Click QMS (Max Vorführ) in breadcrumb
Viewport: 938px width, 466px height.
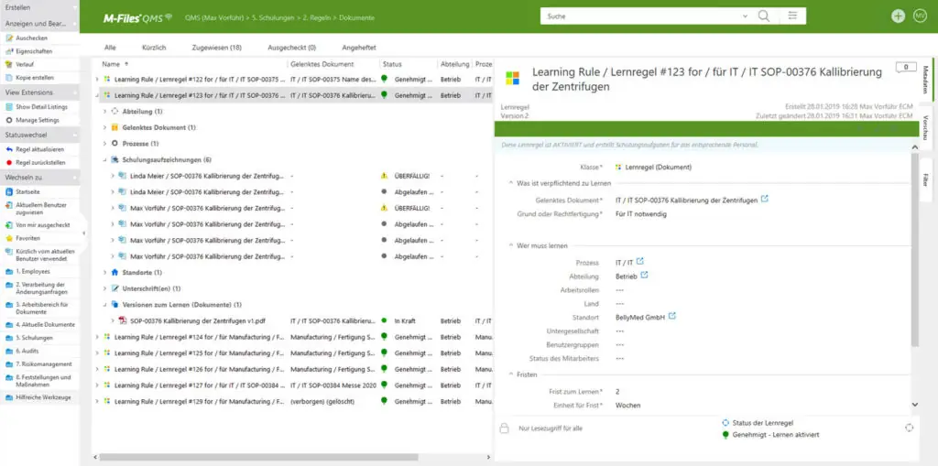point(215,18)
